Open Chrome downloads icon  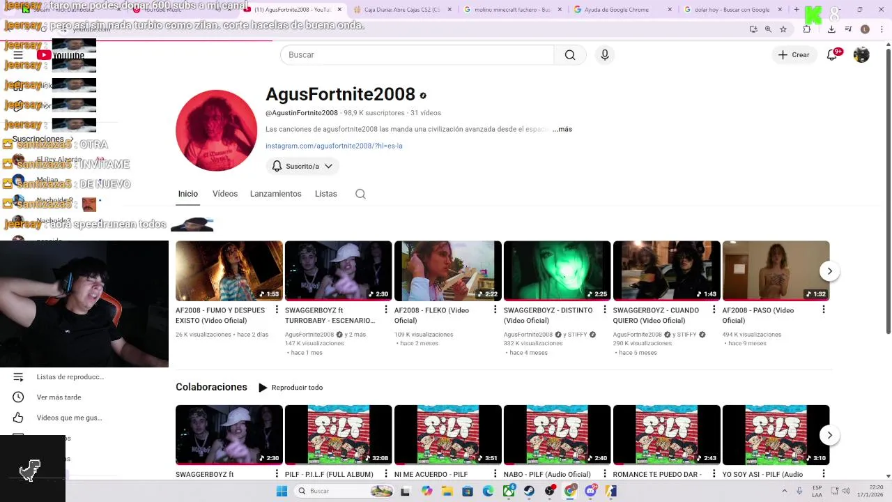pos(831,29)
